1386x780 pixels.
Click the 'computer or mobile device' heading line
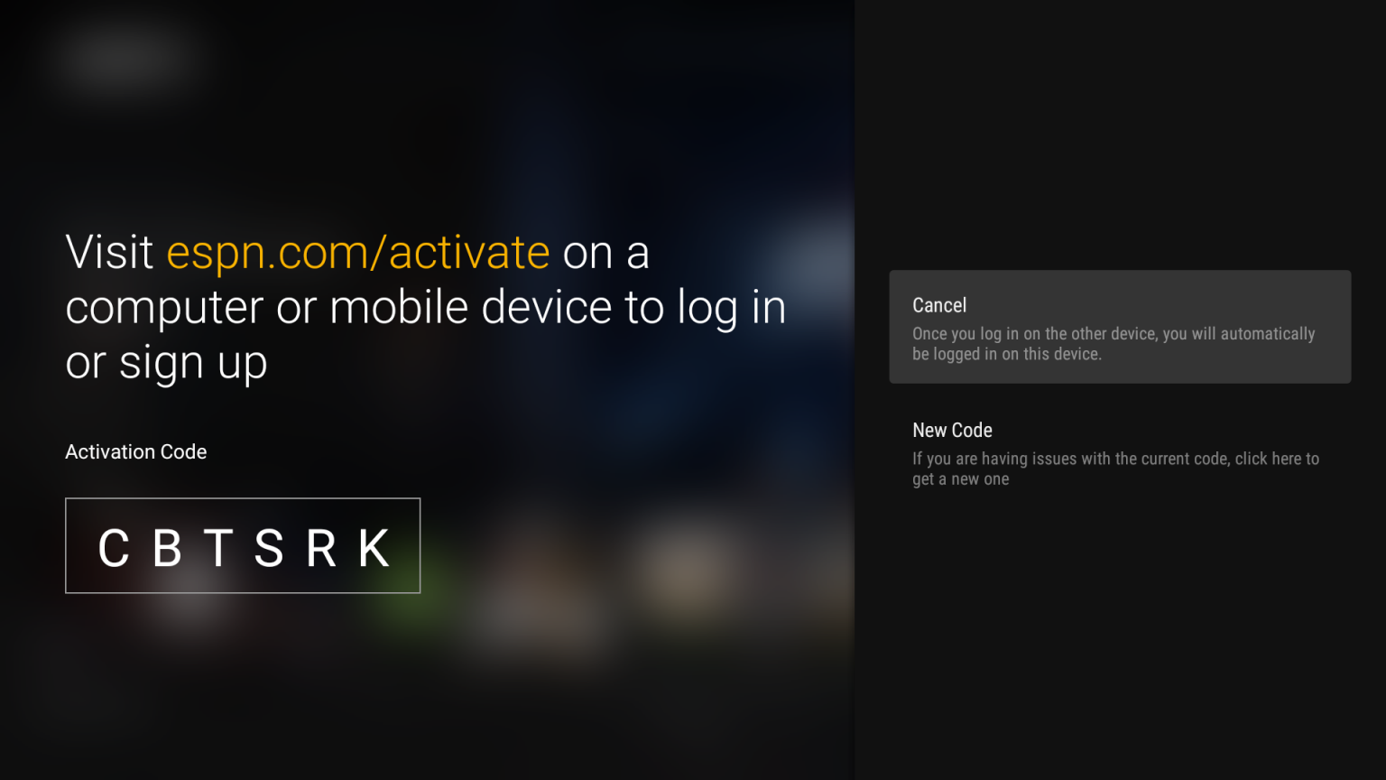(x=426, y=308)
